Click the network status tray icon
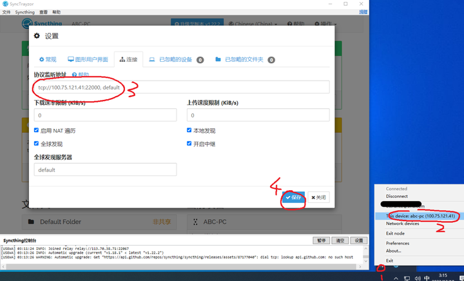 [407, 278]
